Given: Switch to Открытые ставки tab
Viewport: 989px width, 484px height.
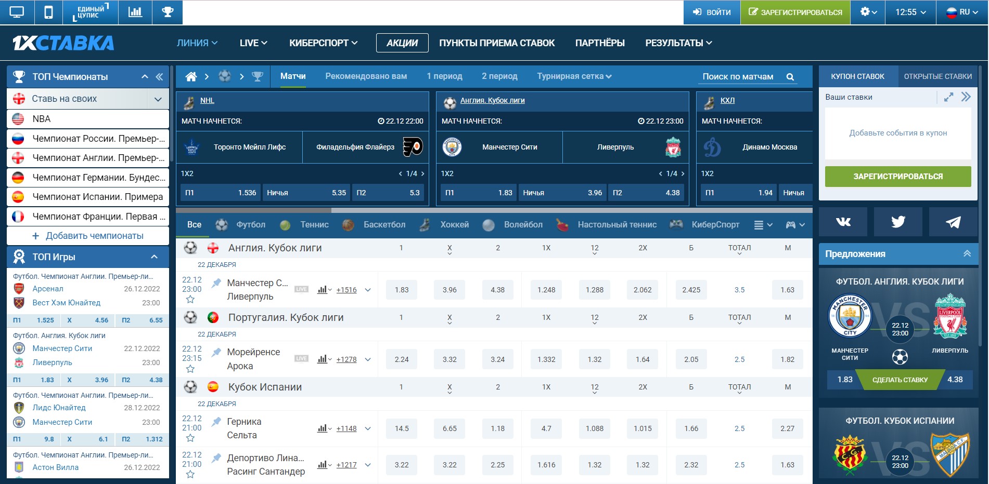Looking at the screenshot, I should (x=937, y=76).
